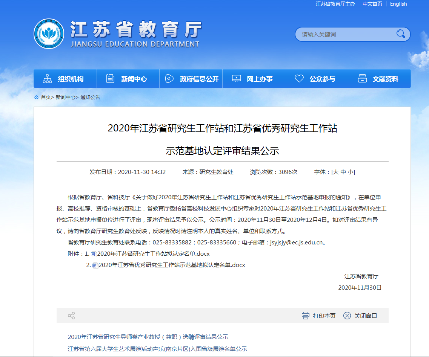Set font size to 大
This screenshot has height=357, width=429.
pos(335,172)
